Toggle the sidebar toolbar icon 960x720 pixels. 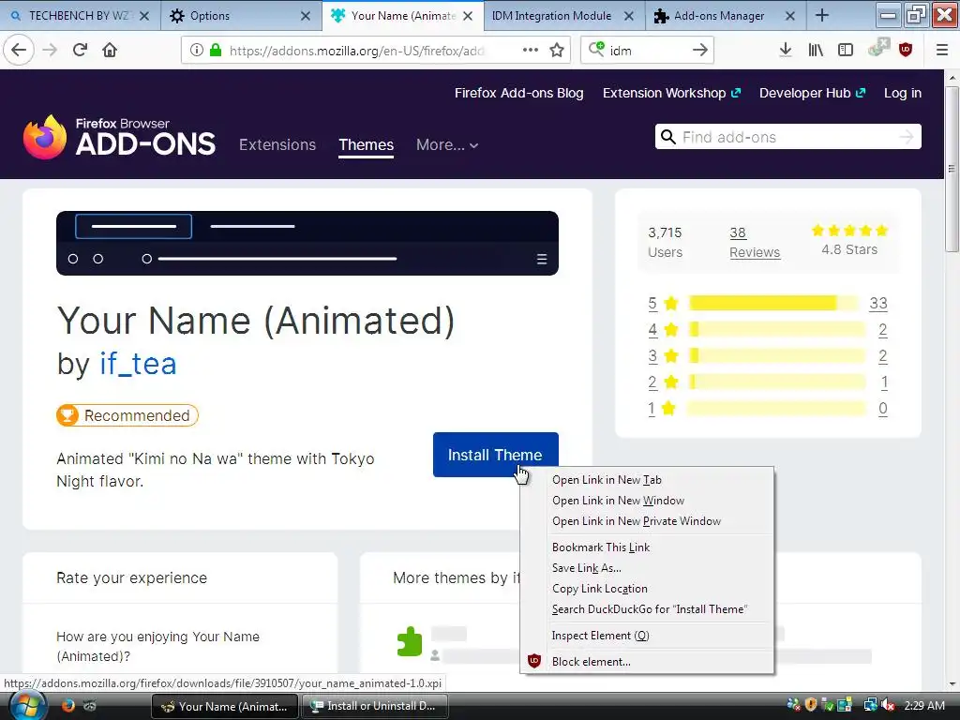click(x=846, y=50)
